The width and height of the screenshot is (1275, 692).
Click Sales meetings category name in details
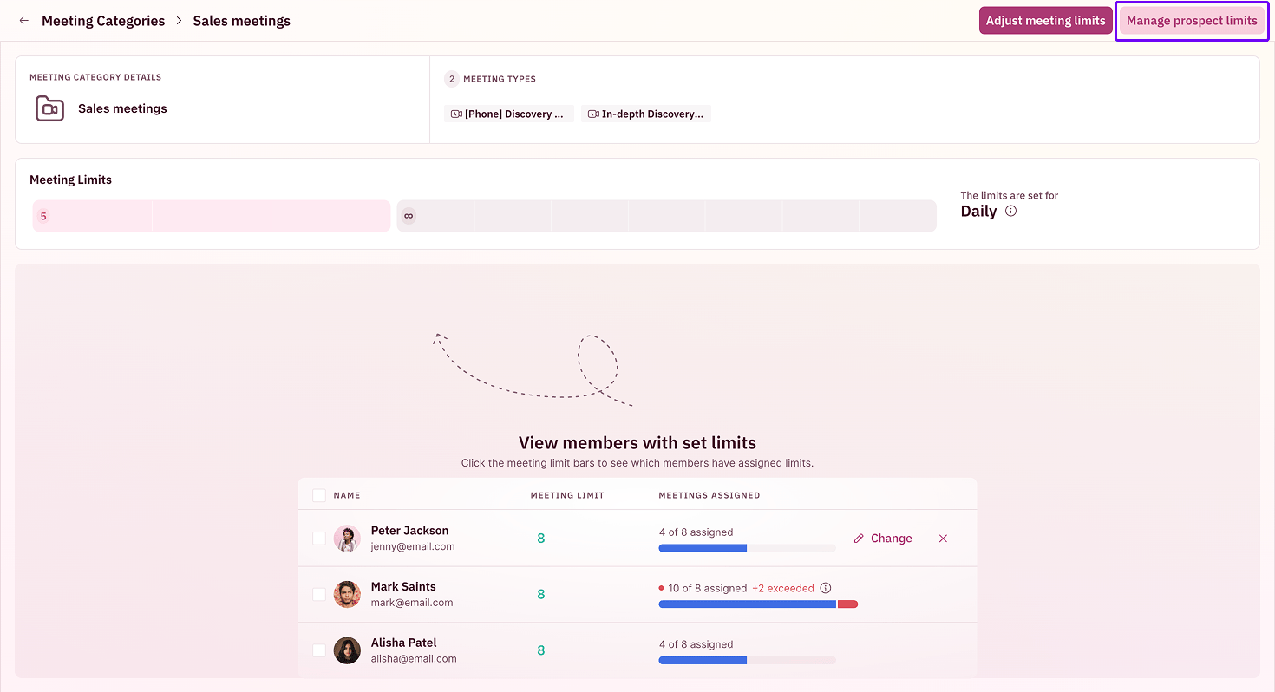click(122, 108)
